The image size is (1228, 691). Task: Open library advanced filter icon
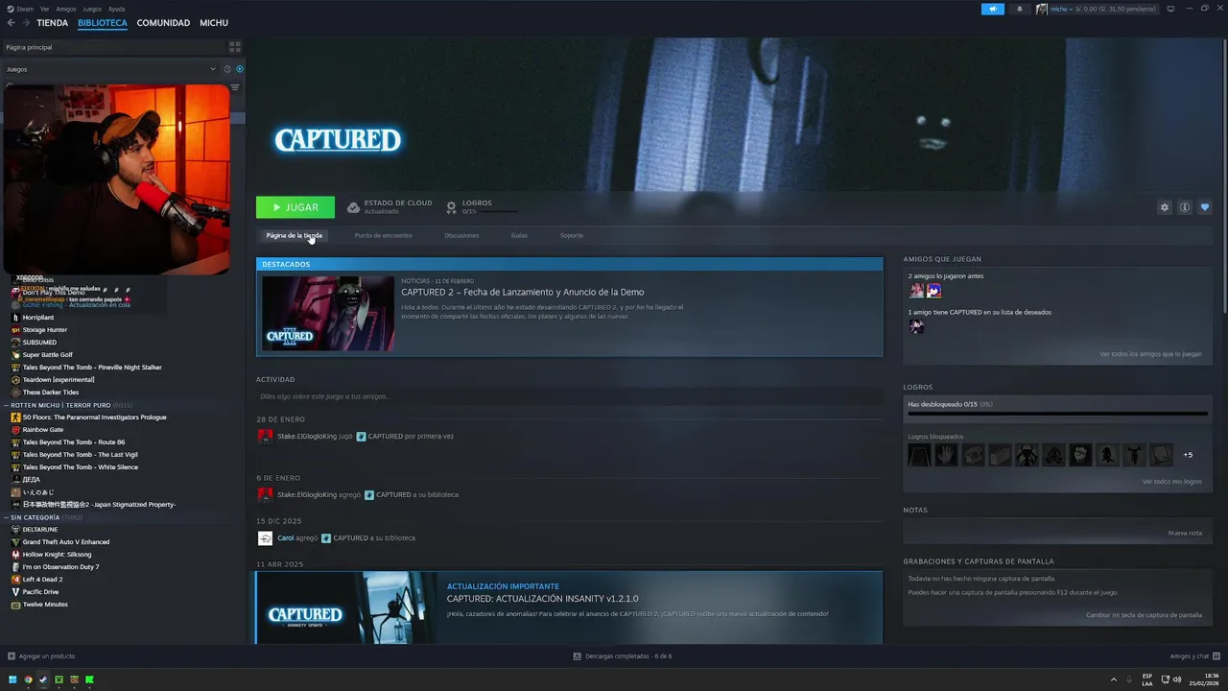tap(235, 87)
